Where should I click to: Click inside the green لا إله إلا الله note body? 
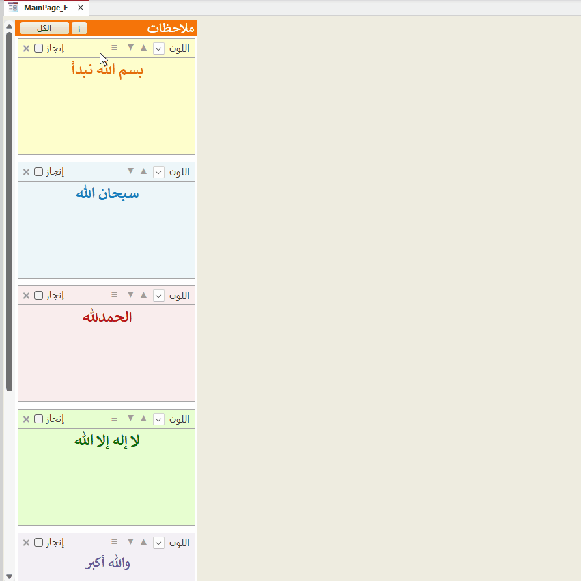(107, 485)
